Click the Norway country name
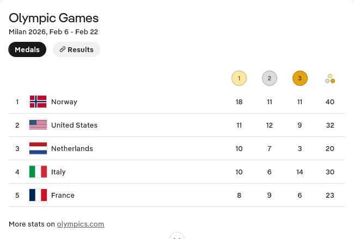Screen dimensions: 354x239 coord(64,102)
